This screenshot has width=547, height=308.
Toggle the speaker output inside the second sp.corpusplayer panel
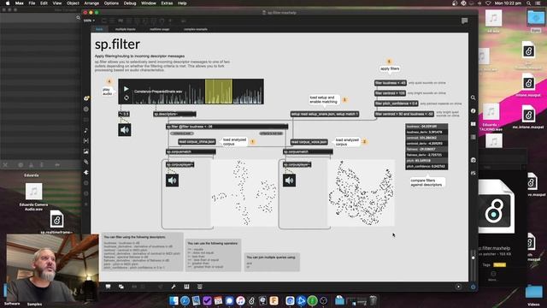tap(289, 181)
